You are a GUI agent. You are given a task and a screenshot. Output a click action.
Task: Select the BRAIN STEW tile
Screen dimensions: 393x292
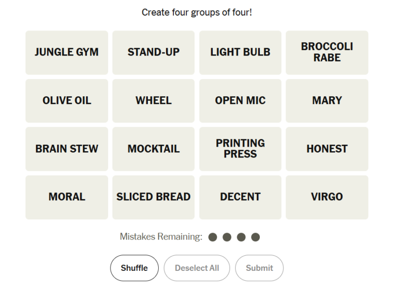[67, 149]
